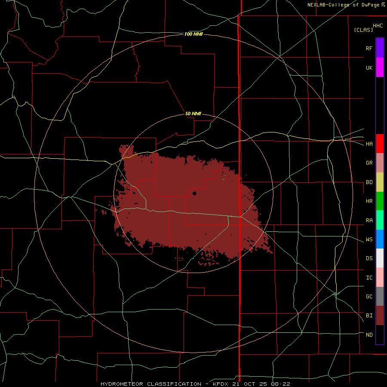Click the "UK" legend label
Screen dimensions: 387x387
[x=369, y=68]
